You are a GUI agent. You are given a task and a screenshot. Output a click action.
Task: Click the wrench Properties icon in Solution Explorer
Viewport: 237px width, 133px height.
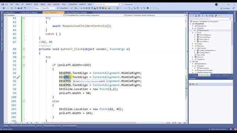click(216, 16)
